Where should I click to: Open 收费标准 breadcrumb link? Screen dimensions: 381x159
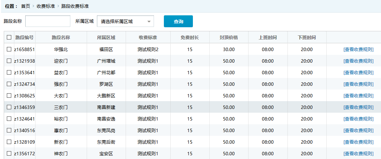coord(46,6)
